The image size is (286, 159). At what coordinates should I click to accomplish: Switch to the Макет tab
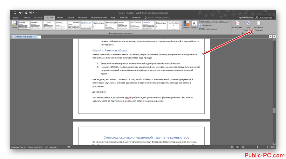(60, 18)
